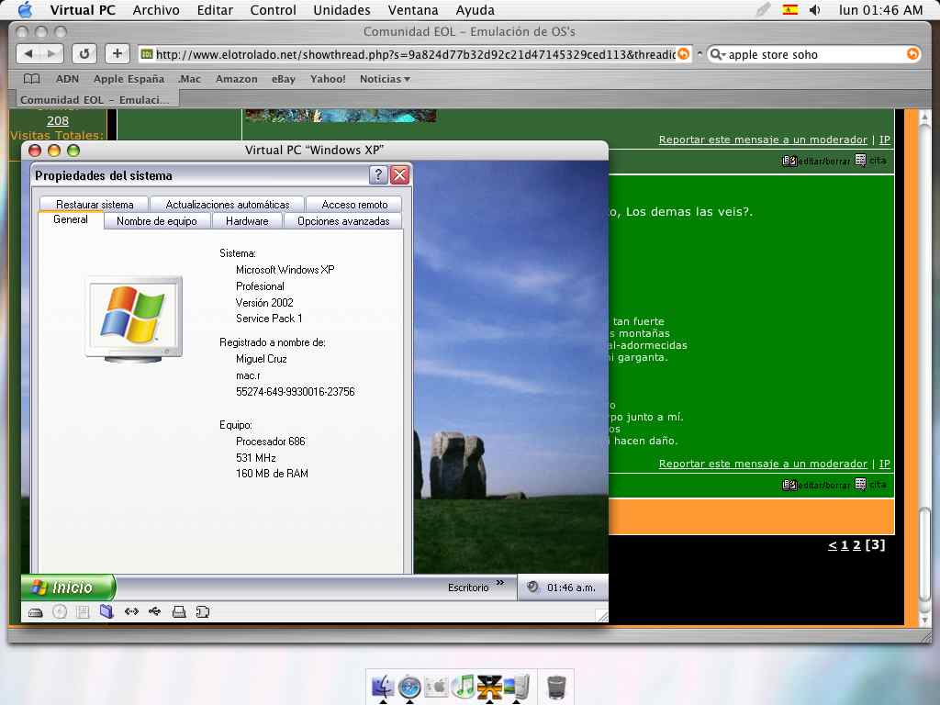
Task: Click the Safari scroll up arrow
Action: coord(925,117)
